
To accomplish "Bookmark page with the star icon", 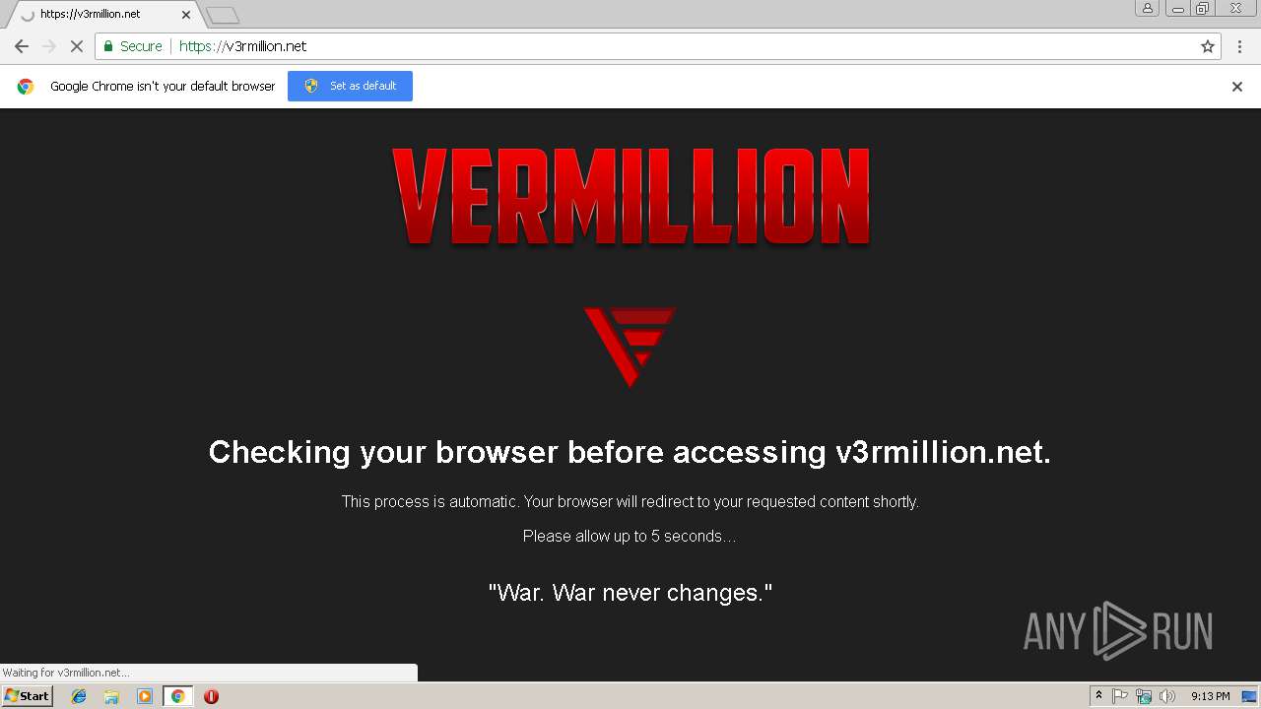I will 1208,46.
